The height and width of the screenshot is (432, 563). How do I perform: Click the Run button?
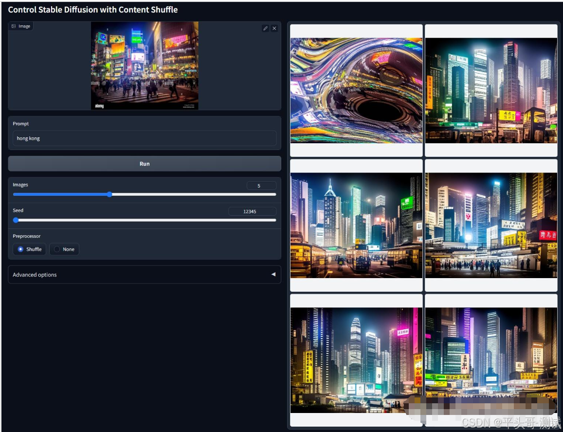(145, 164)
